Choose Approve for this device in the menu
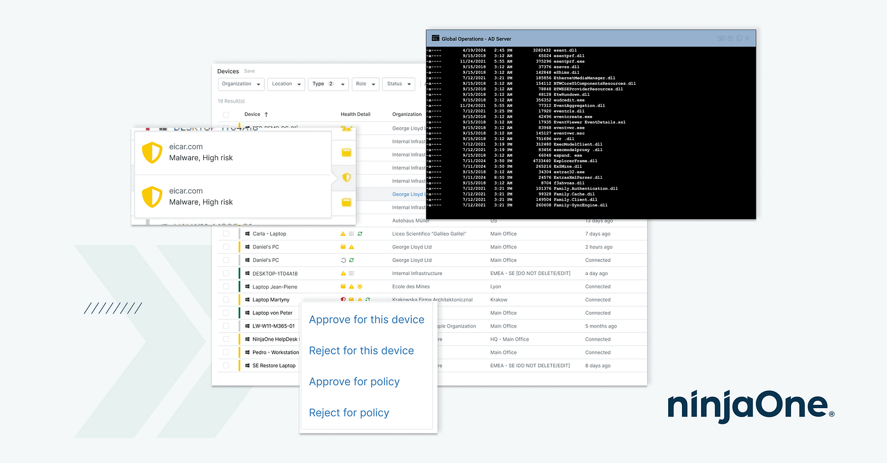This screenshot has width=887, height=463. [x=366, y=319]
